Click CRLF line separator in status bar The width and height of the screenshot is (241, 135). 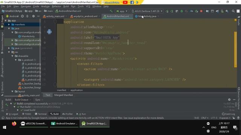(x=204, y=118)
